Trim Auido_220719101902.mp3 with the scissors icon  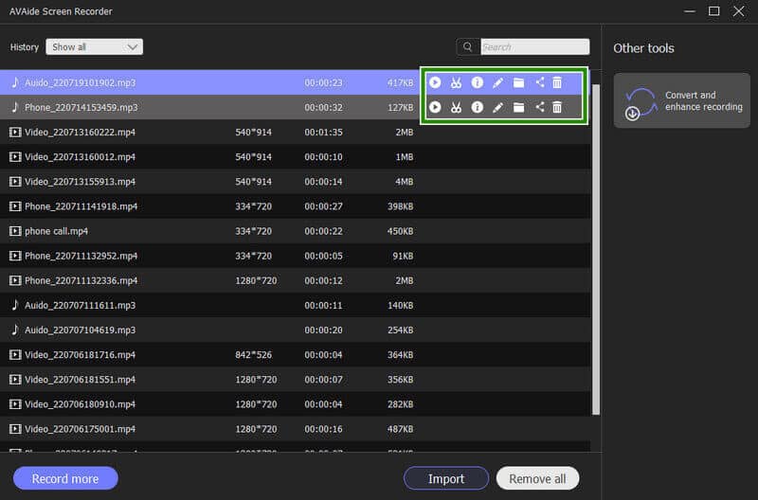(456, 82)
